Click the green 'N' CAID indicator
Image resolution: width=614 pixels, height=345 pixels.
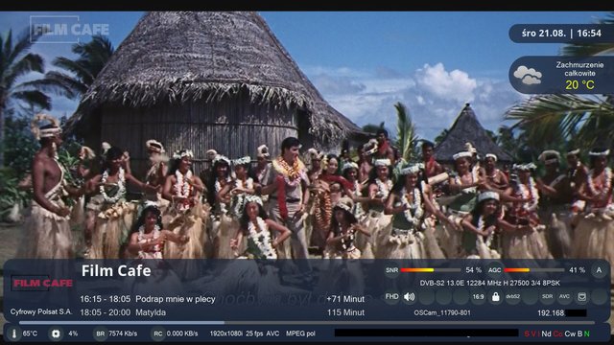click(x=586, y=333)
